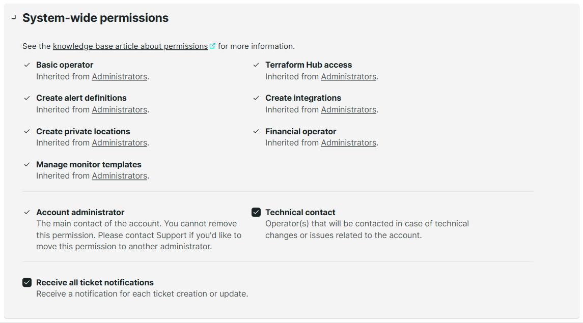Uncheck Receive all ticket notifications
Screen dimensions: 583x323
[27, 282]
